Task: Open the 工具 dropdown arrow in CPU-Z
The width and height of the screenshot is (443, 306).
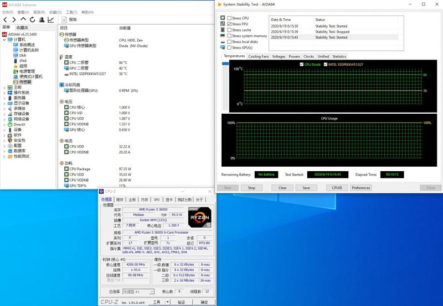Action: coord(168,302)
